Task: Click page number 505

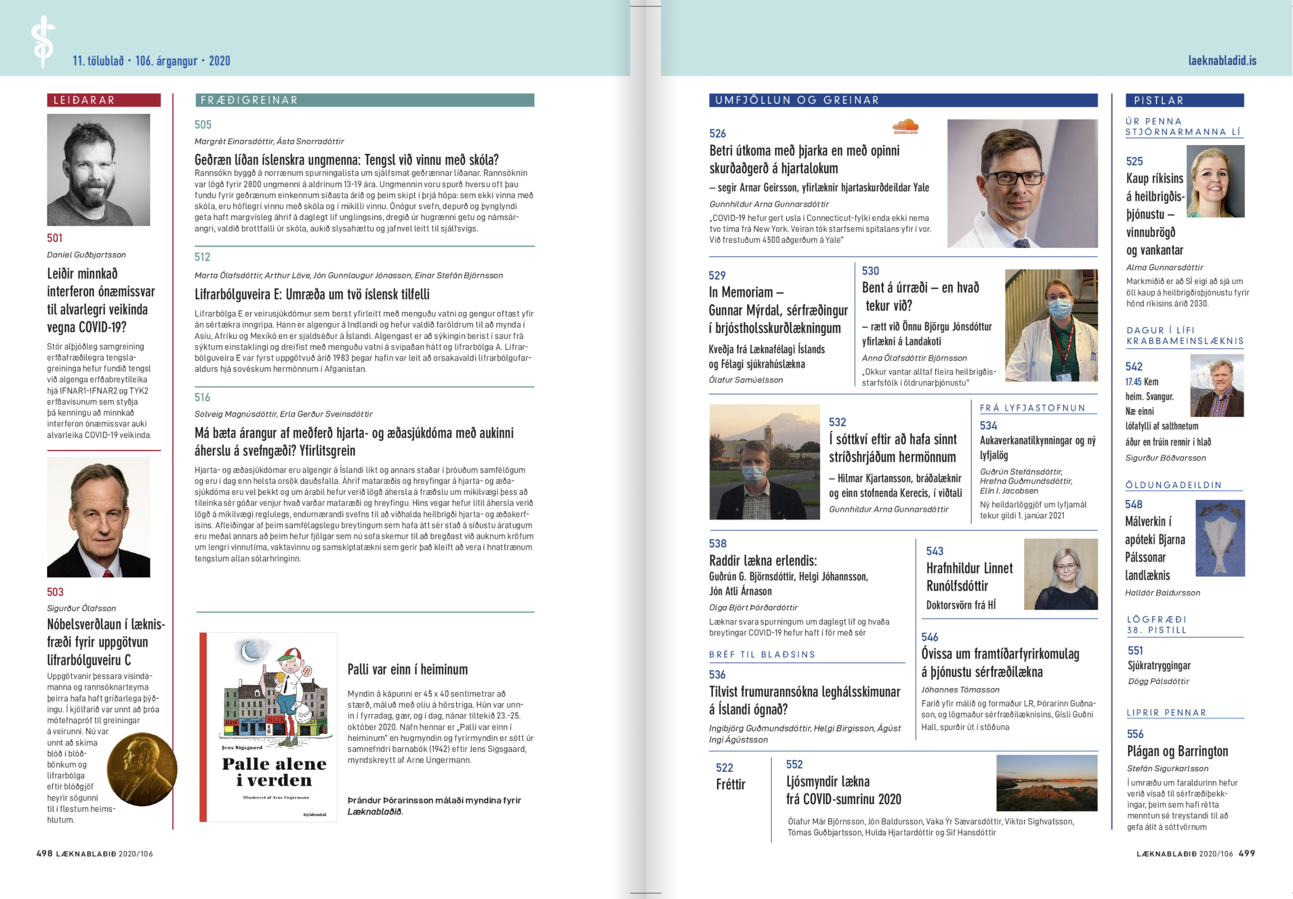Action: pos(203,125)
